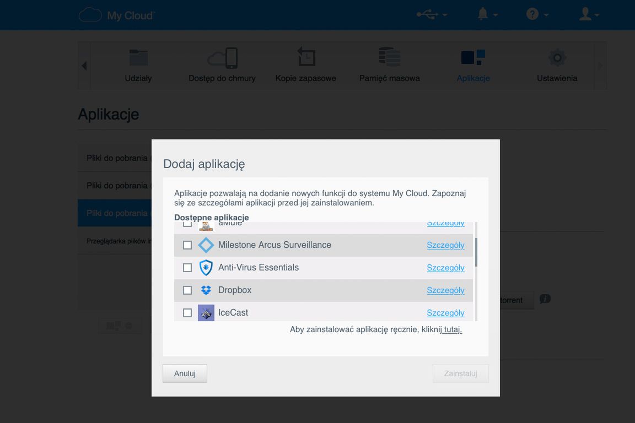
Task: Click the 'Dostępne aplikacje' heading
Action: pyautogui.click(x=212, y=218)
